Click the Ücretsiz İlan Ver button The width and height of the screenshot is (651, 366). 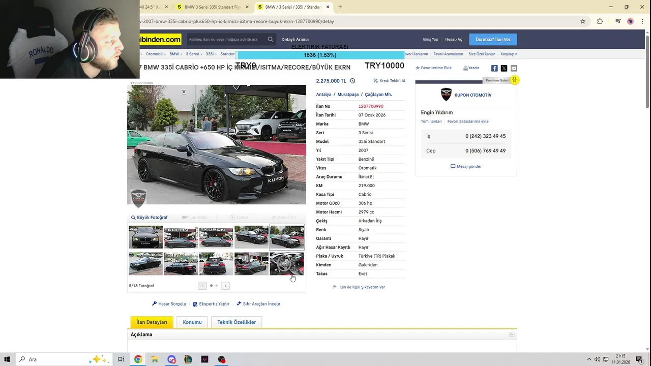493,39
